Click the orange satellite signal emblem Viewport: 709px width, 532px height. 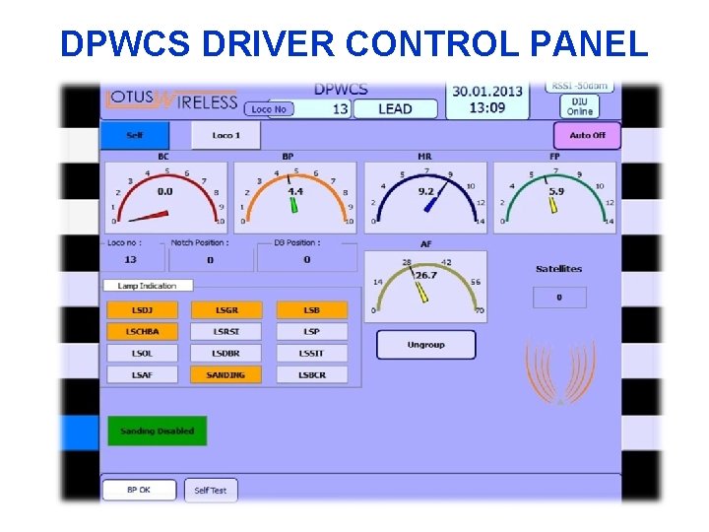(560, 371)
